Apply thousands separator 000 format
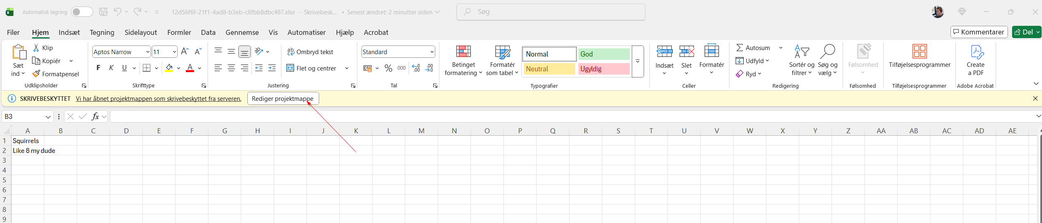 point(402,68)
